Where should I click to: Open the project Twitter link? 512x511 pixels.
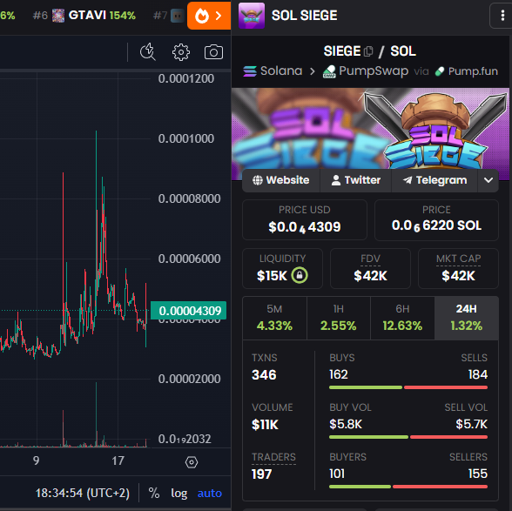356,180
